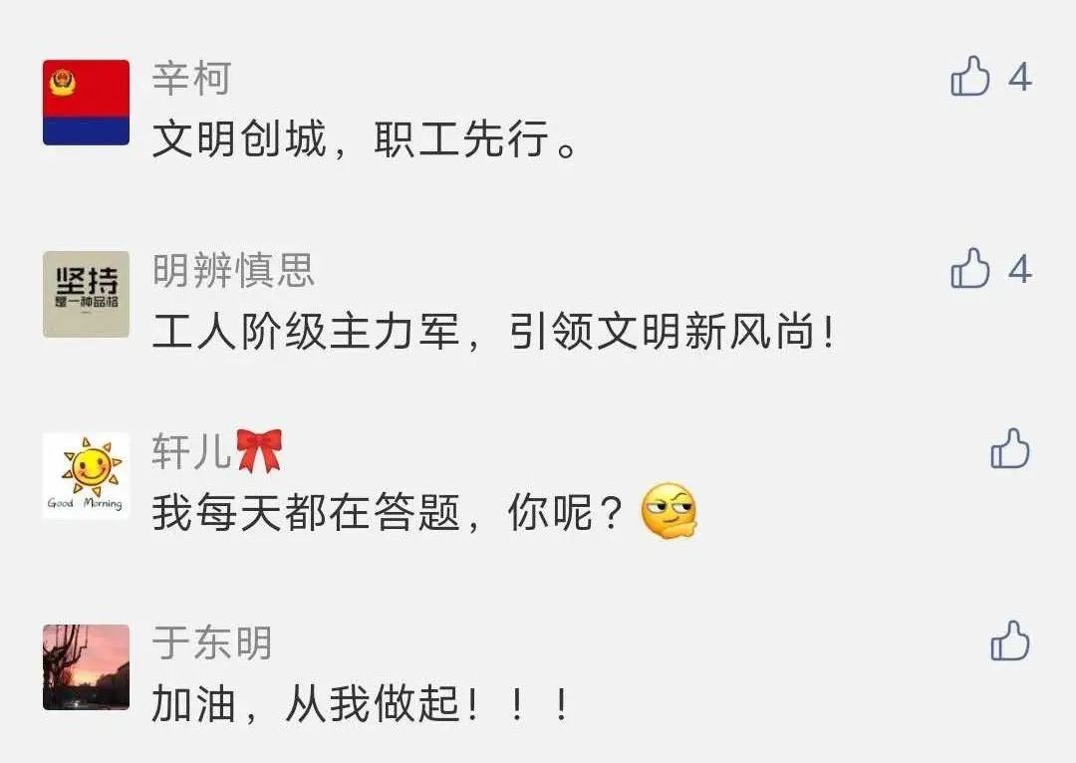Open 于东明's sunset photo avatar
Screen dimensions: 1076x763
[x=86, y=667]
